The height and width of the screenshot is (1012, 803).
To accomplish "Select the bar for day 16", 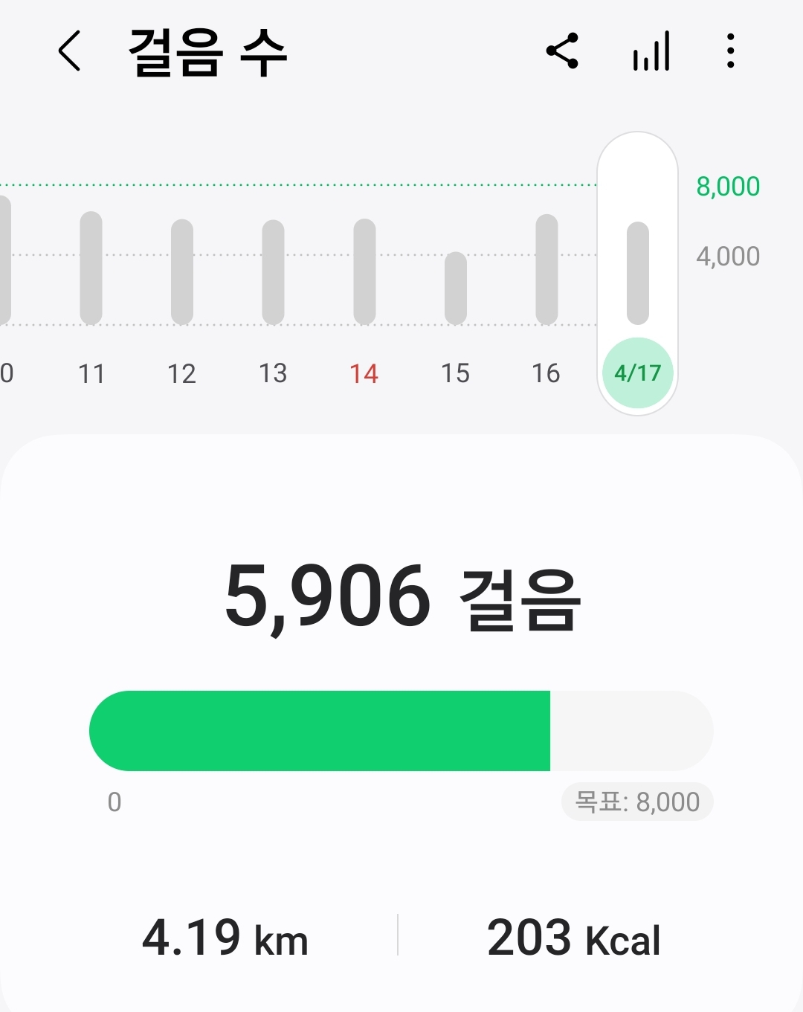I will tap(546, 269).
